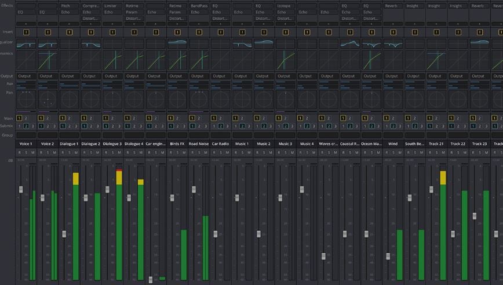Open Track 21 dynamics graph
The height and width of the screenshot is (285, 503).
pyautogui.click(x=436, y=60)
